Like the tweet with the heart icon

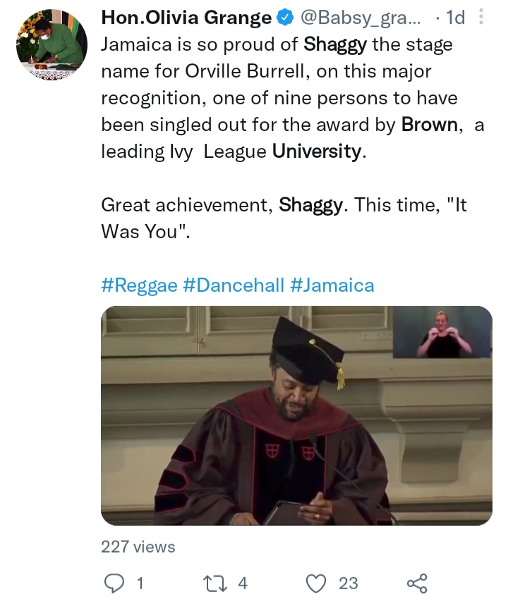[316, 584]
